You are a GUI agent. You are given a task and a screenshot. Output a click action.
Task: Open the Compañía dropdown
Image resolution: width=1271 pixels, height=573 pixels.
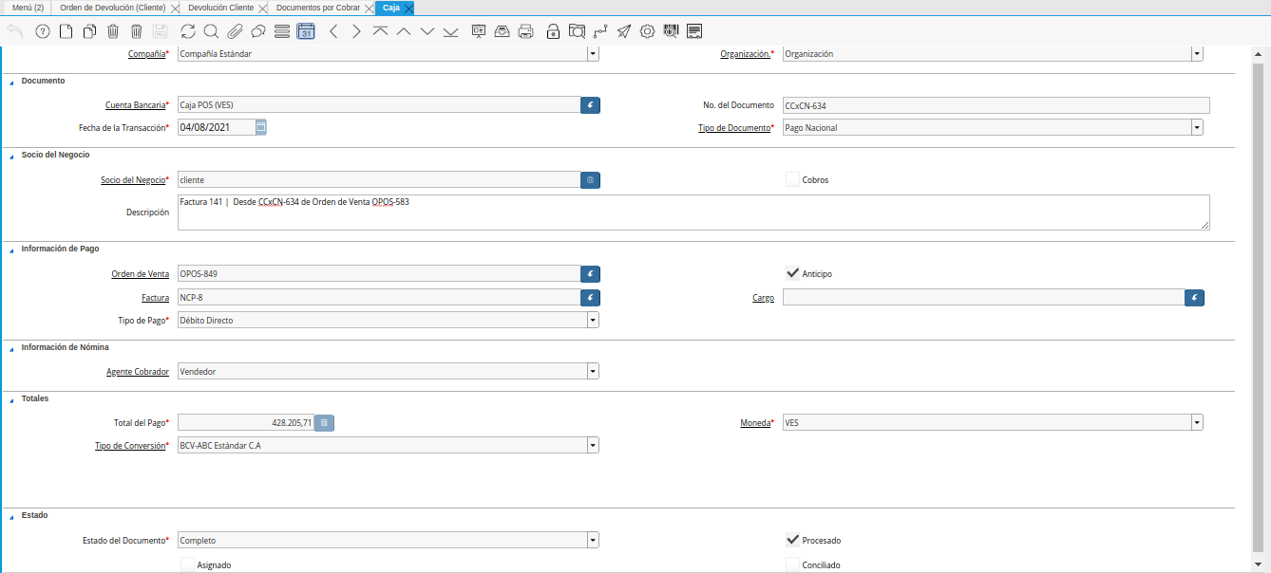point(593,54)
